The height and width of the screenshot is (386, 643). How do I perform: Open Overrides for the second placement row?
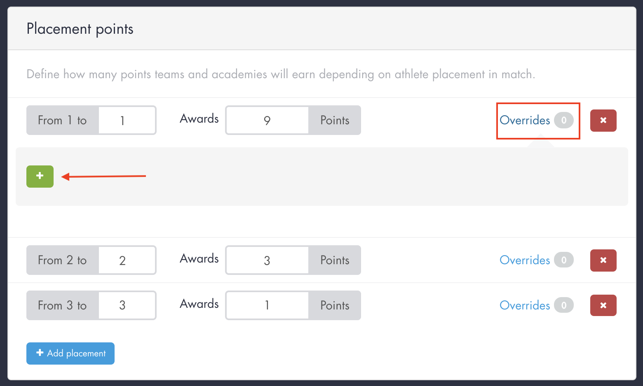point(525,260)
